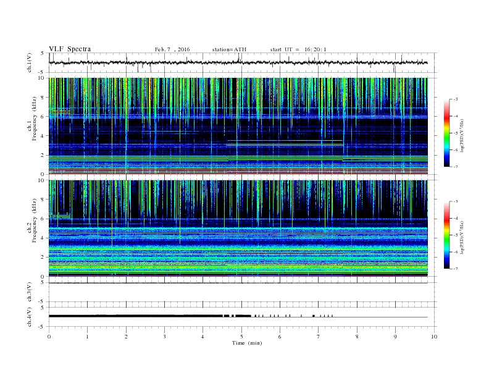Click the "-3" value on upper colorbar

pos(455,99)
